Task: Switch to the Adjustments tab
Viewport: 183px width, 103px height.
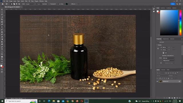Action: [166, 39]
